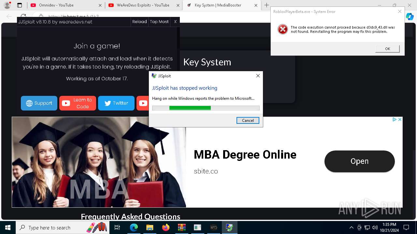Screen dimensions: 417x234
Task: Open the browser profile avatar
Action: pyautogui.click(x=7, y=5)
